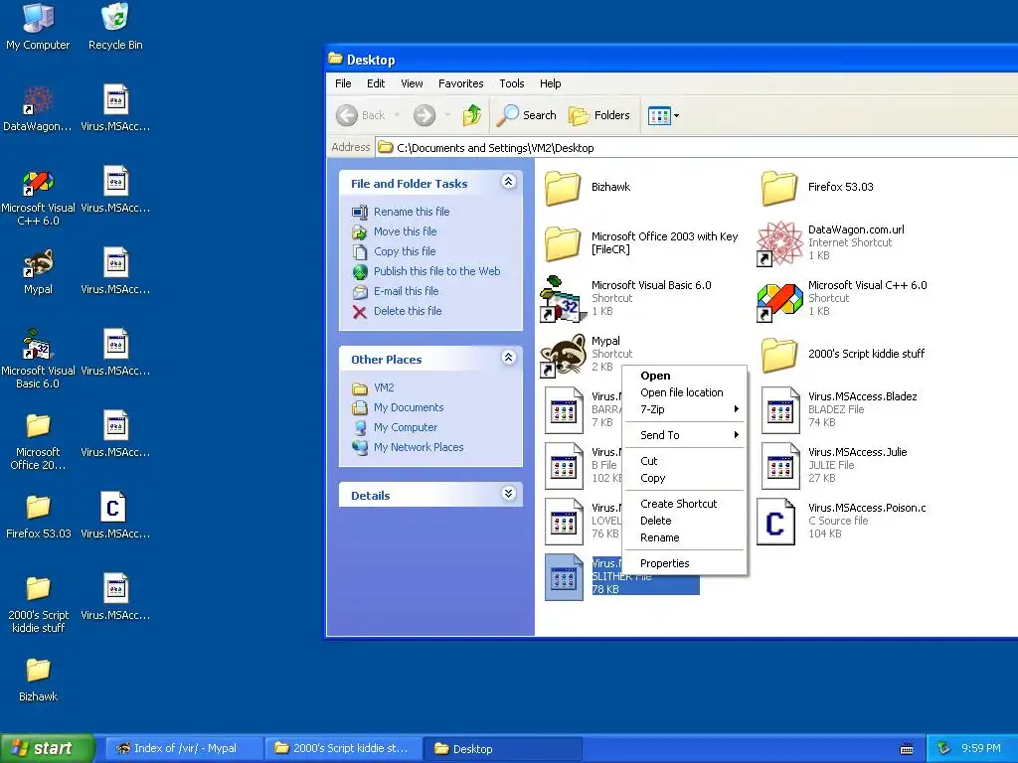Open the Back history dropdown arrow

397,115
